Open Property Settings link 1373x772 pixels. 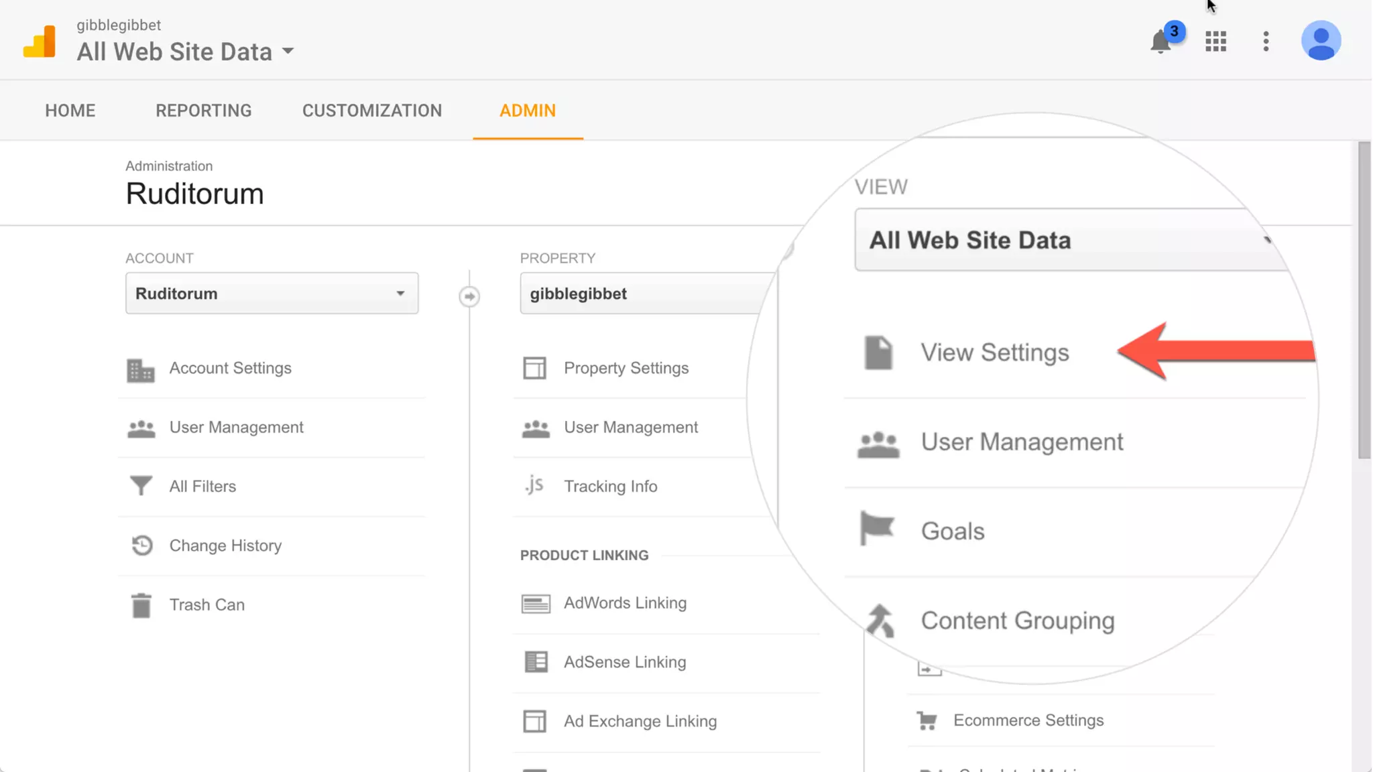[625, 368]
